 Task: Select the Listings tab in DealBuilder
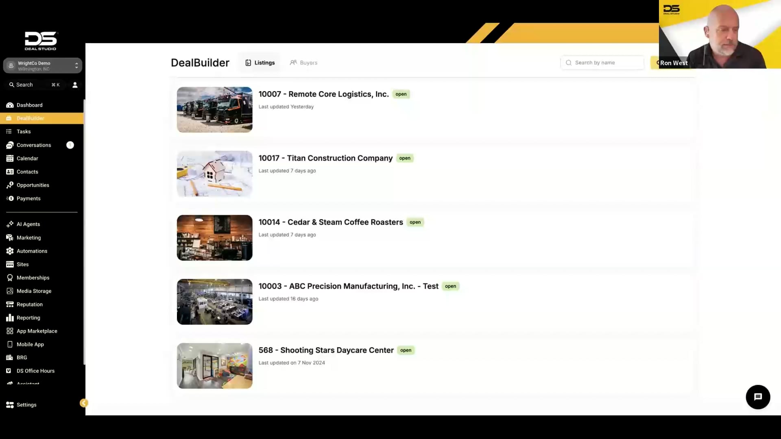tap(260, 63)
